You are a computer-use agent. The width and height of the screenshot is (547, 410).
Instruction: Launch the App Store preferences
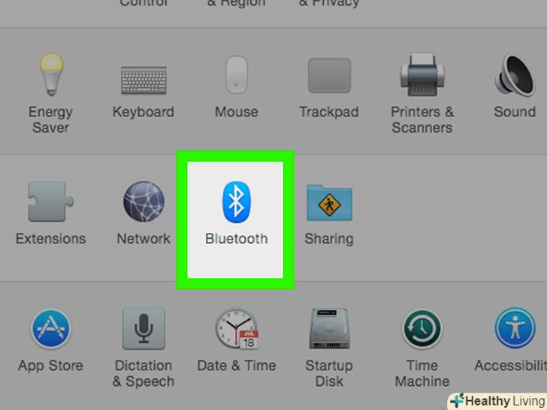(51, 328)
